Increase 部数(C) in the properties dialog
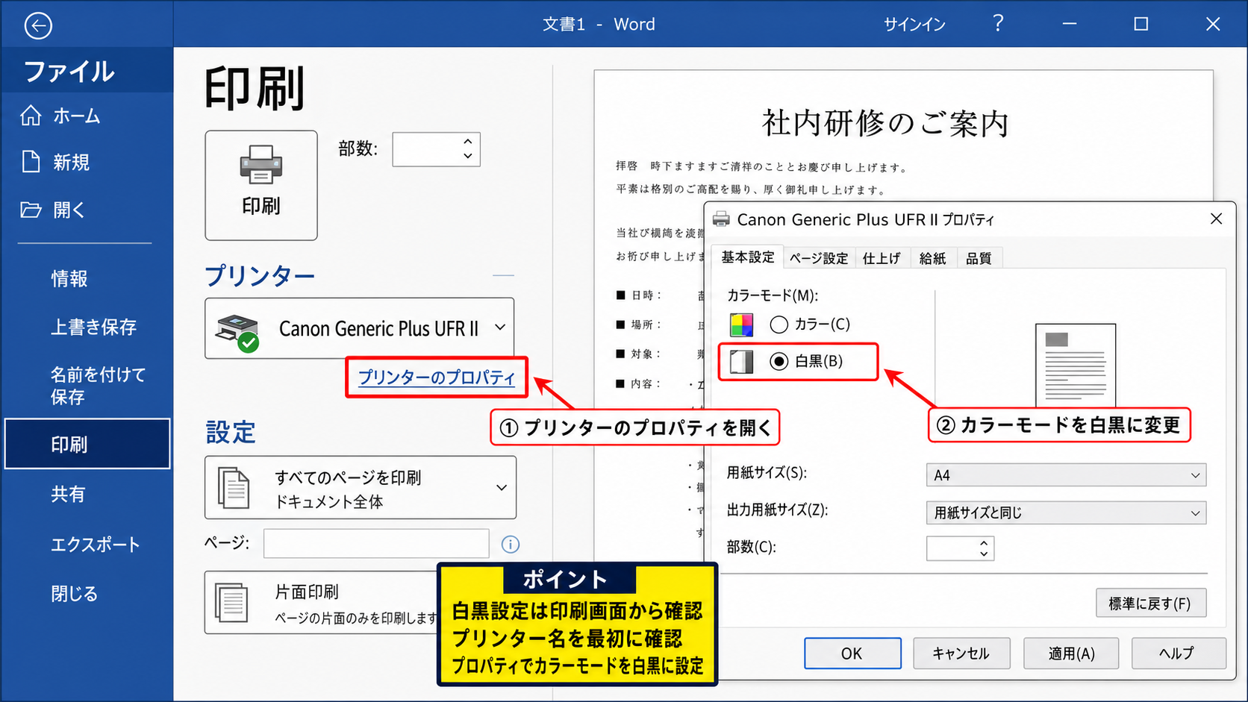 click(x=985, y=543)
